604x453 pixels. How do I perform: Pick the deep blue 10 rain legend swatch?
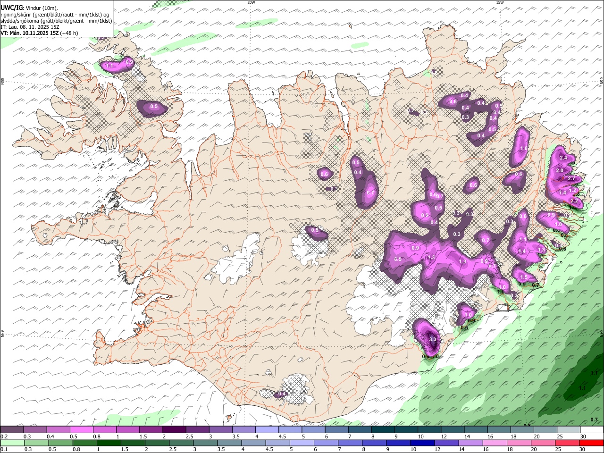[x=422, y=443]
